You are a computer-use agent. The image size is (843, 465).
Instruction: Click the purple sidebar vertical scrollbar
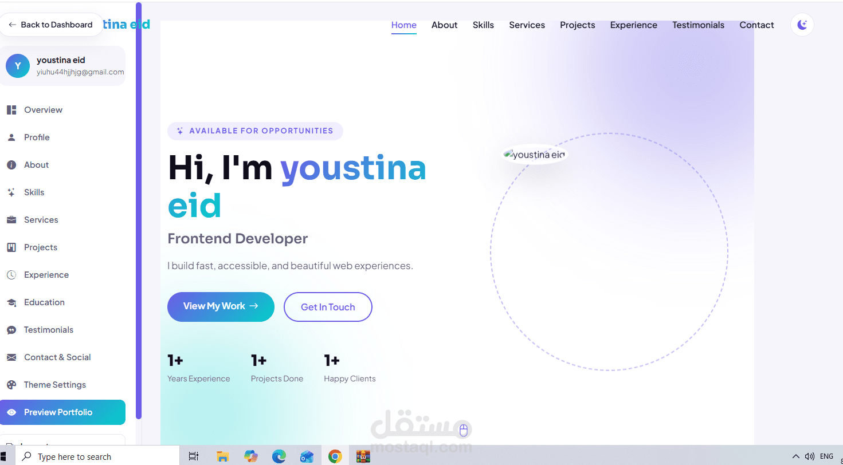139,210
